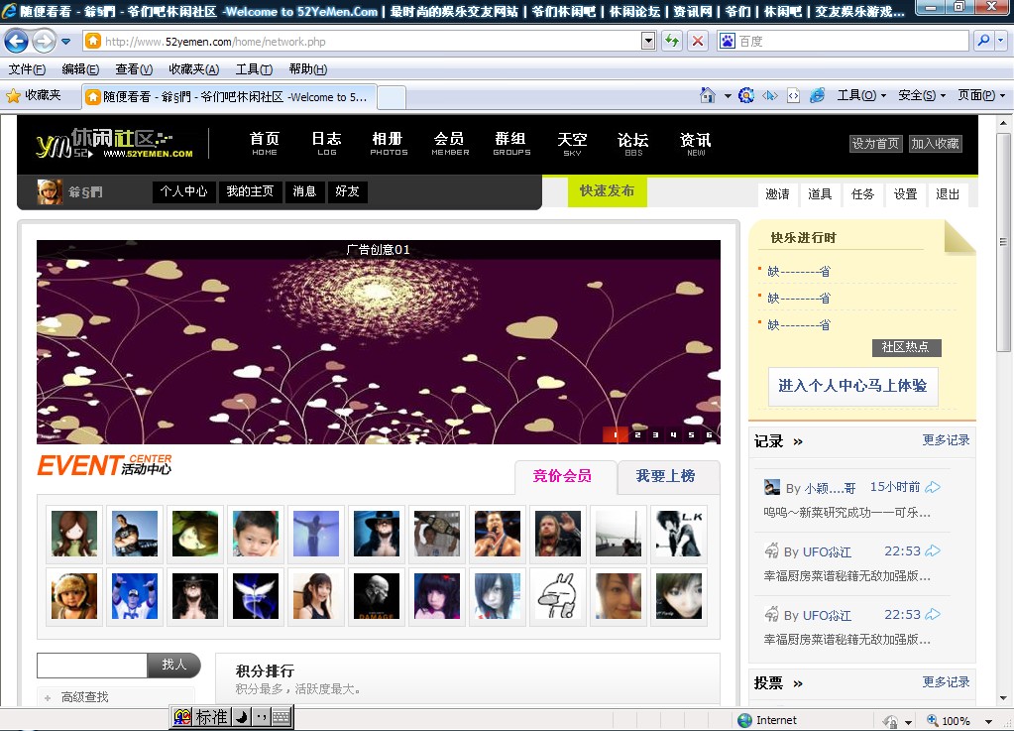The width and height of the screenshot is (1014, 731).
Task: Click the white rabbit cartoon avatar
Action: tap(557, 596)
